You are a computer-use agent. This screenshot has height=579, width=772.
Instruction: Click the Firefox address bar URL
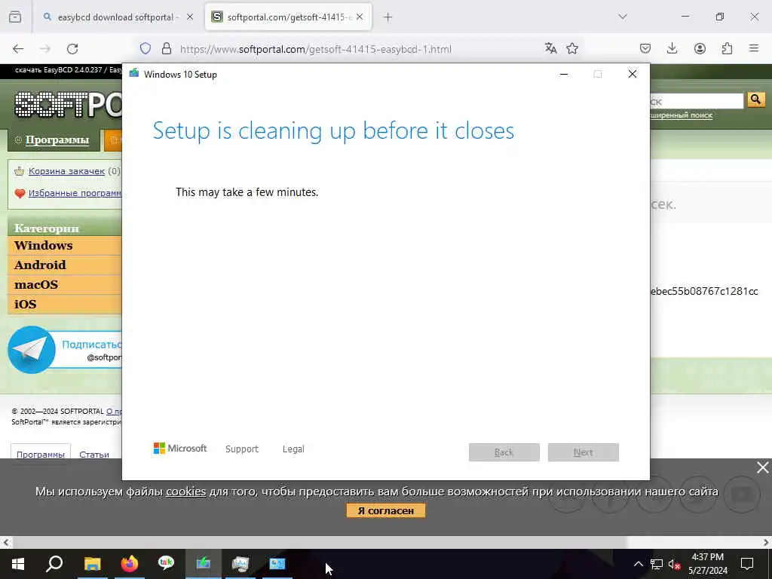point(315,49)
